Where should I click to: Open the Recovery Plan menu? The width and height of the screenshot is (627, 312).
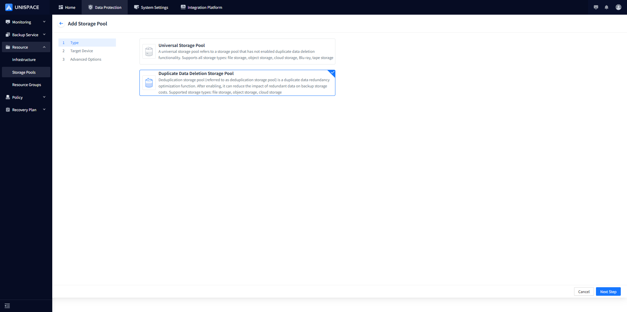point(26,110)
